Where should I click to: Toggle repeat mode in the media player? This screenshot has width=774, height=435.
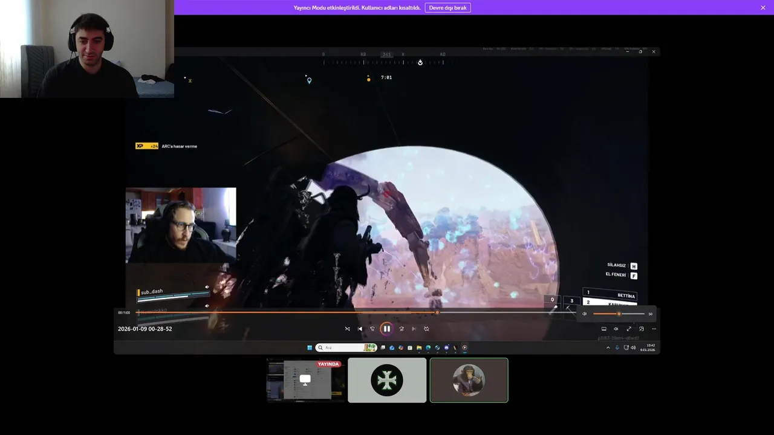point(426,329)
